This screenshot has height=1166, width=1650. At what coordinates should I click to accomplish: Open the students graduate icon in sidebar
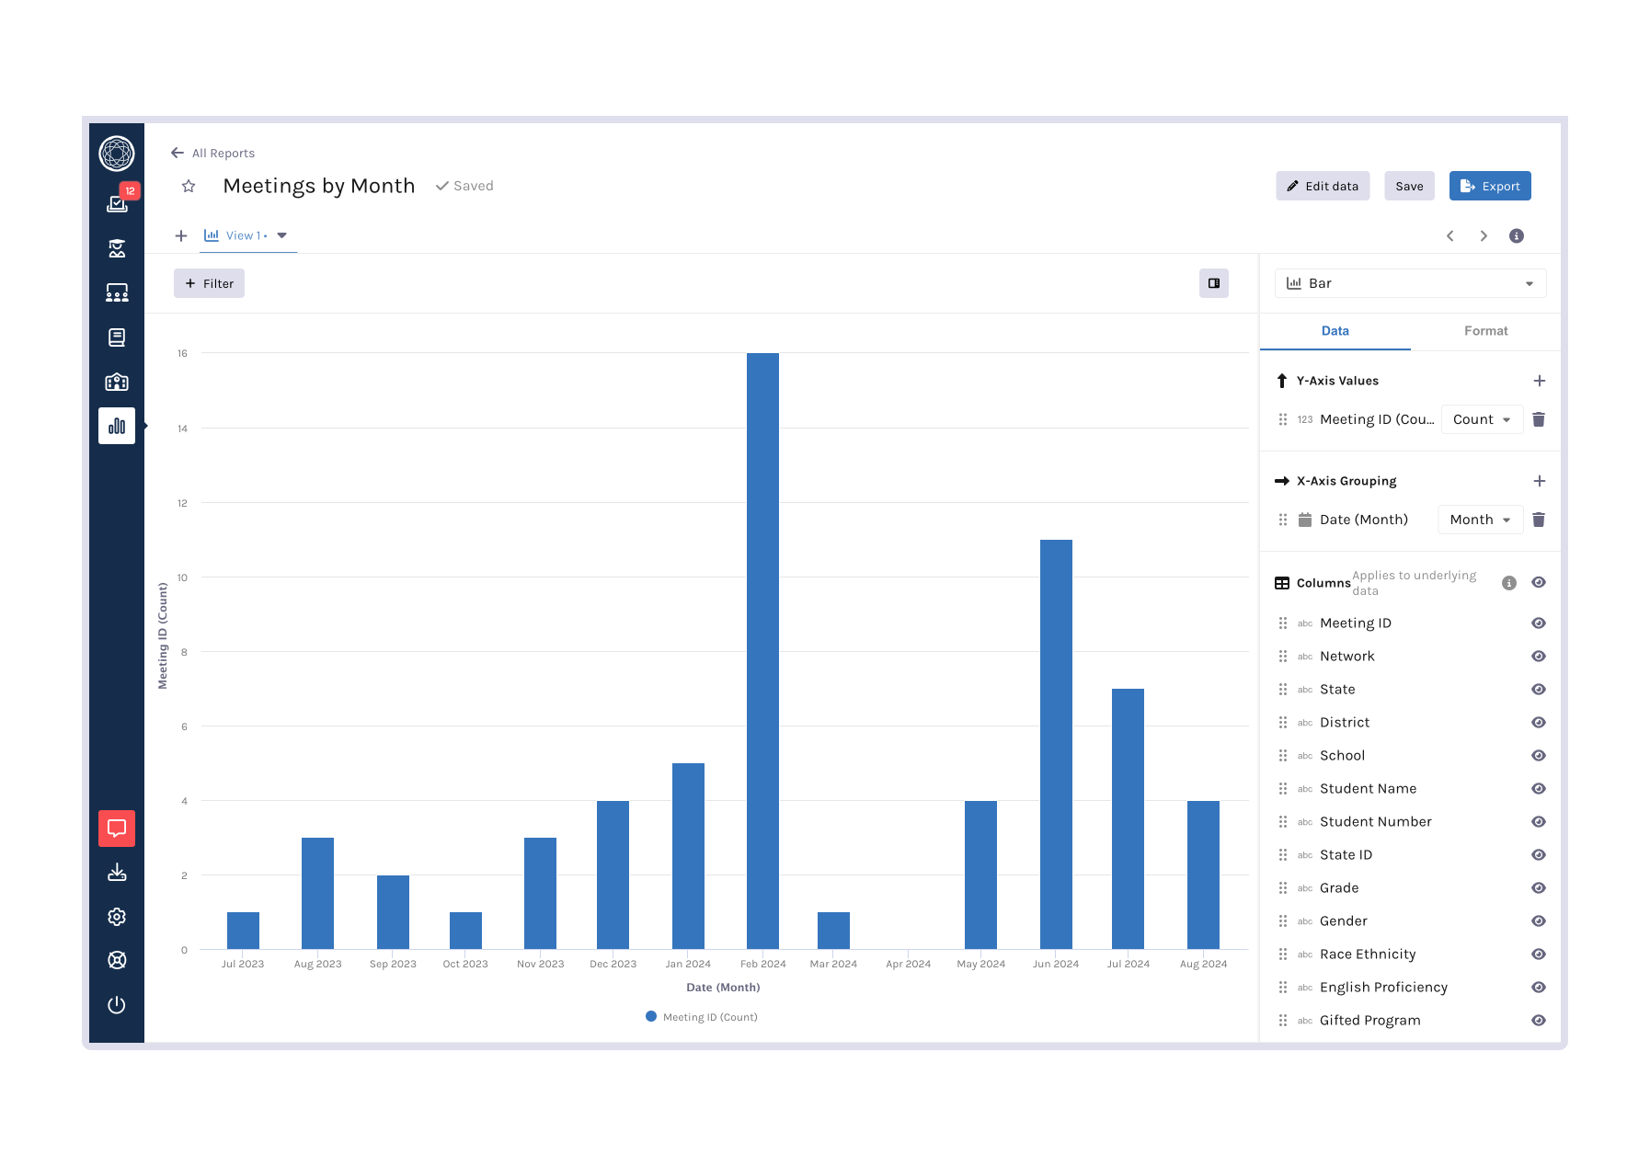click(117, 248)
